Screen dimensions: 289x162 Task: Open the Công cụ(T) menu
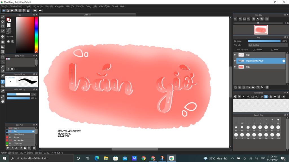click(91, 6)
